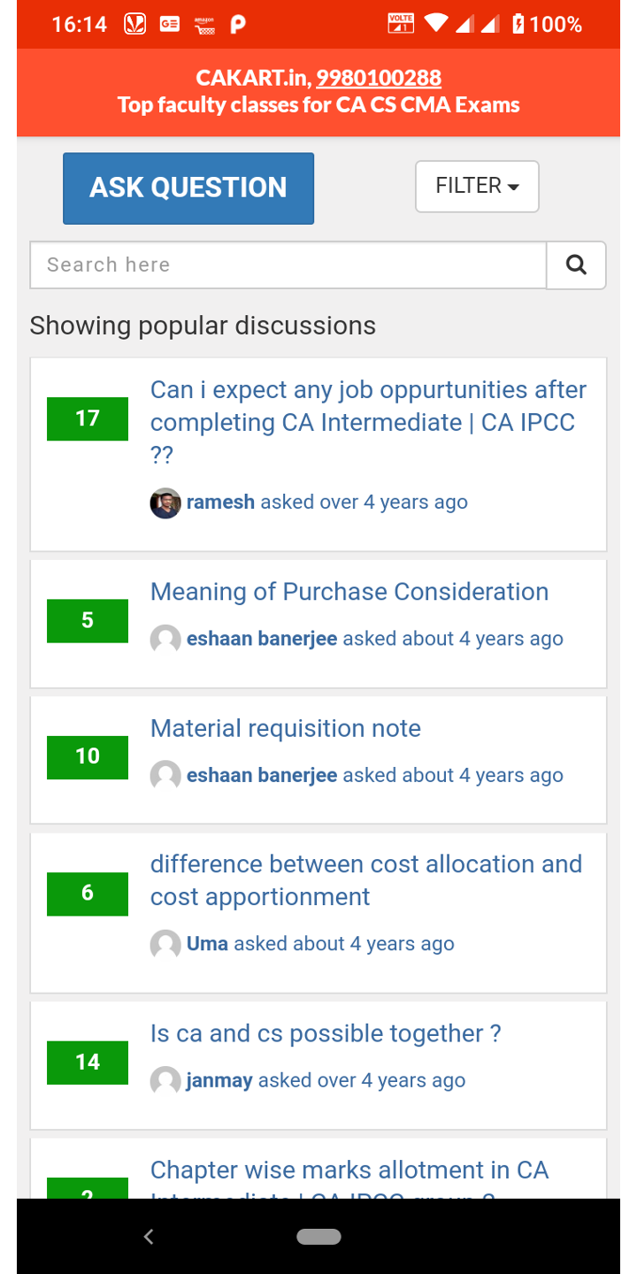637x1274 pixels.
Task: Open ramesh's profile avatar
Action: [x=165, y=503]
